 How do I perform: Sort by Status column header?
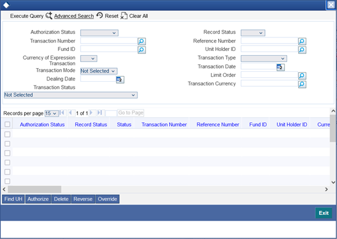coord(124,125)
